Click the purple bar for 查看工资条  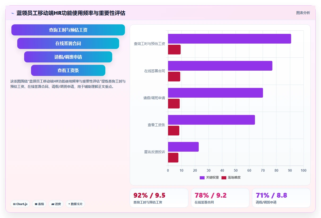point(211,120)
